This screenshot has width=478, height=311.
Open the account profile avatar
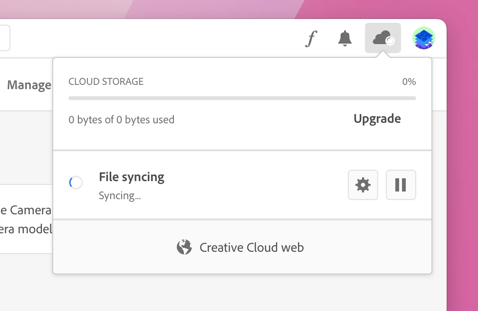tap(424, 38)
